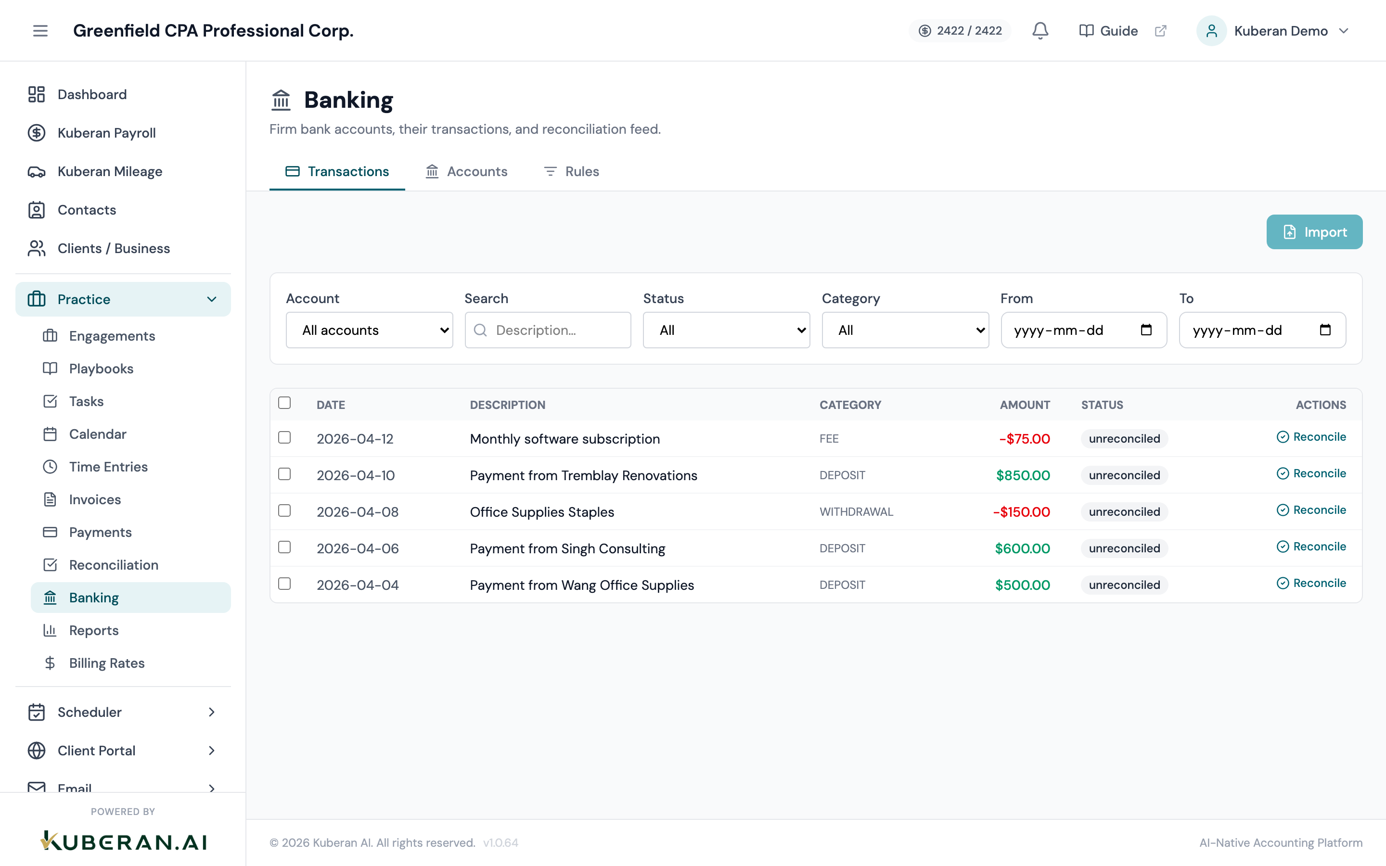Click the Kuberan Payroll dollar icon
Image resolution: width=1386 pixels, height=866 pixels.
tap(37, 133)
